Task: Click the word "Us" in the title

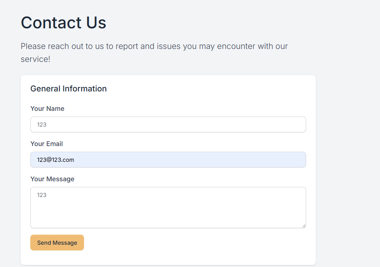Action: pyautogui.click(x=96, y=22)
